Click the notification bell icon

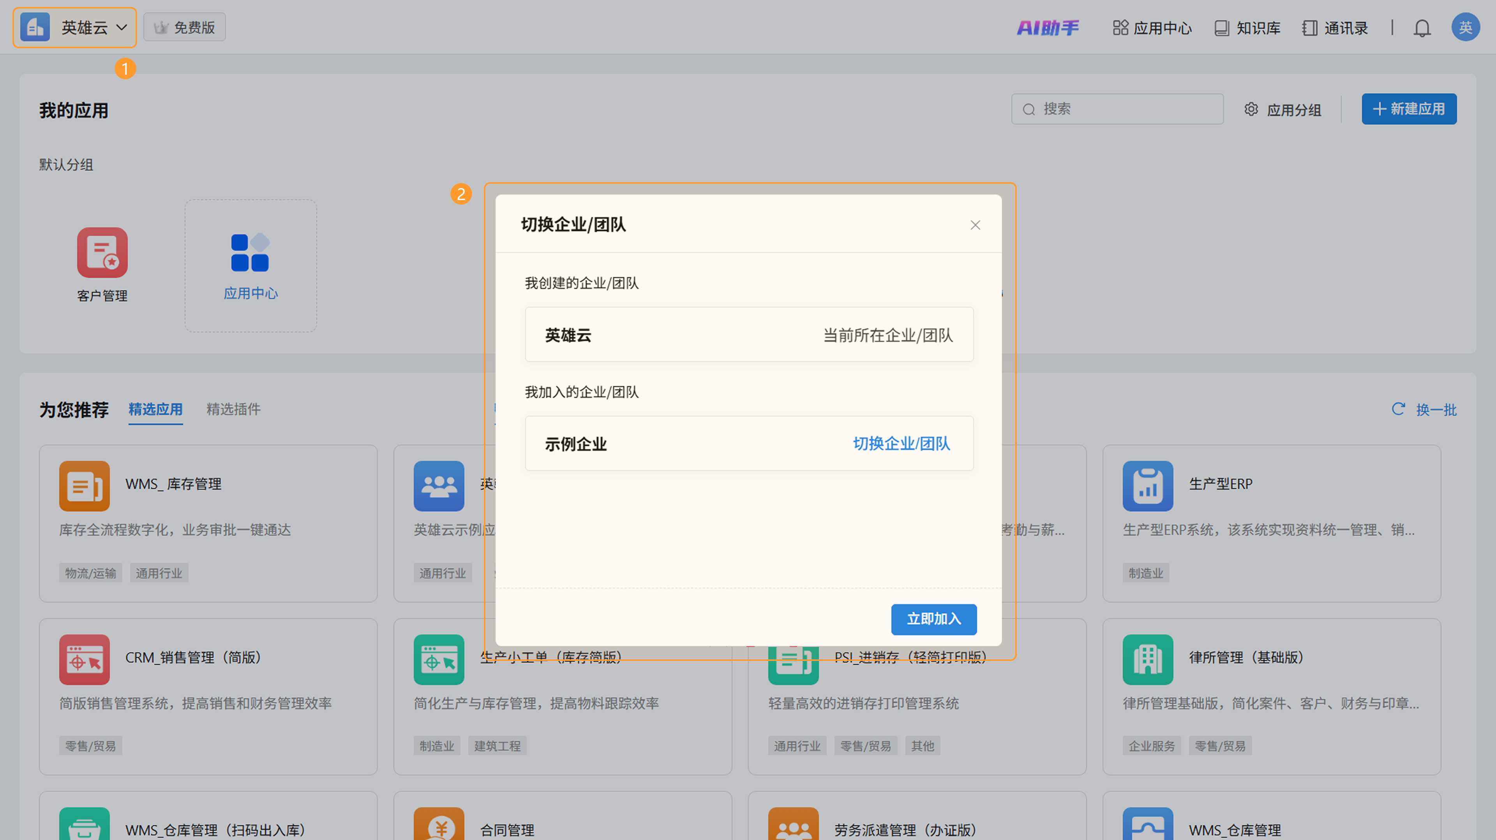(x=1422, y=28)
